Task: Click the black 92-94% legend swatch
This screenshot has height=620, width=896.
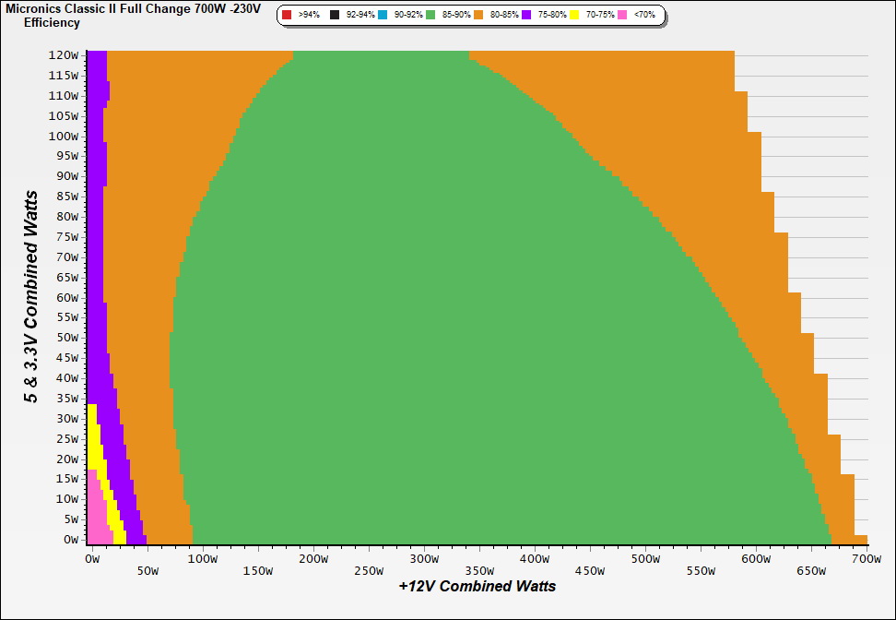Action: 335,16
